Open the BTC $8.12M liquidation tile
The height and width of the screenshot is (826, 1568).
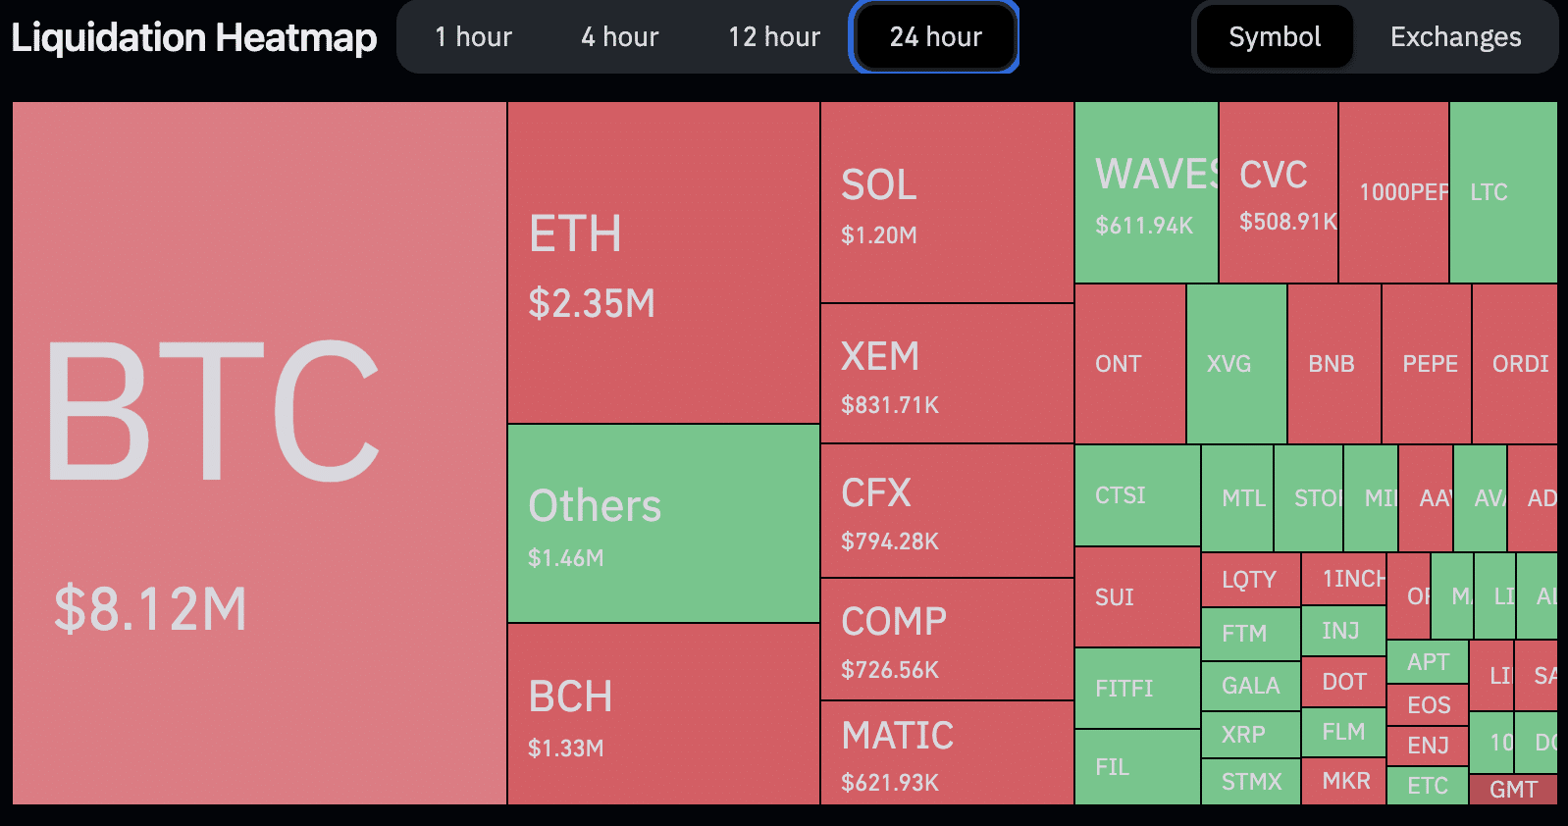tap(259, 453)
